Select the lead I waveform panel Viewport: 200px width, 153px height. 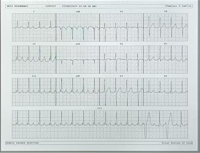tap(34, 27)
